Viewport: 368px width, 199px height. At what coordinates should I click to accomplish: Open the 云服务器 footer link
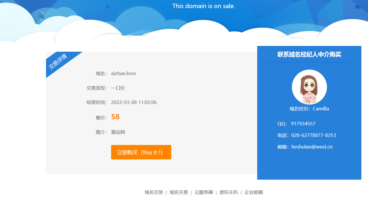click(x=203, y=192)
